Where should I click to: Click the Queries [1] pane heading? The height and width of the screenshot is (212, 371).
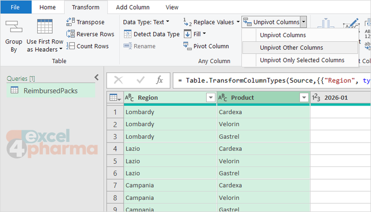(x=21, y=78)
